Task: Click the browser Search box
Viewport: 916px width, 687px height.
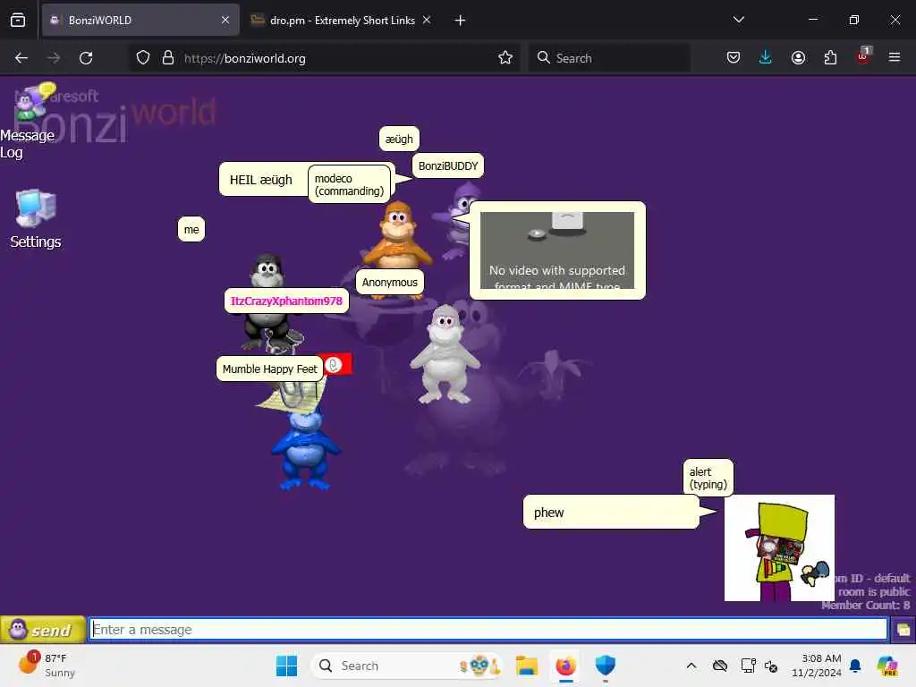Action: pos(609,58)
